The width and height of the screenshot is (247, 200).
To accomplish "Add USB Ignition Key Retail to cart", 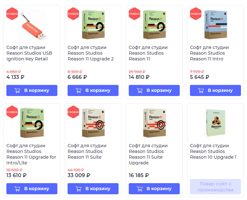I will coord(32,90).
